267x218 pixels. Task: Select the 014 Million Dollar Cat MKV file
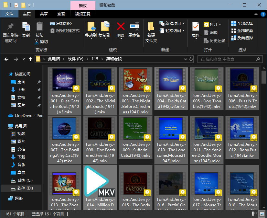[100, 188]
